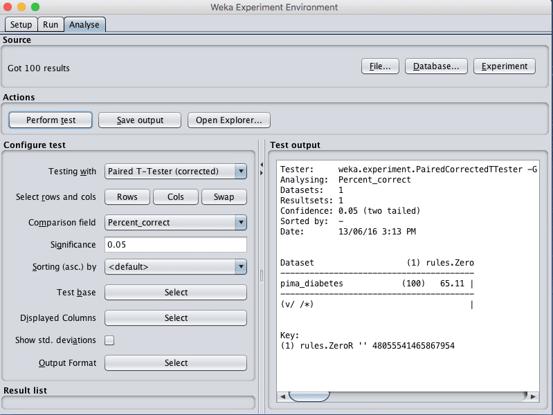This screenshot has width=553, height=415.
Task: Click Save output button
Action: pos(140,120)
